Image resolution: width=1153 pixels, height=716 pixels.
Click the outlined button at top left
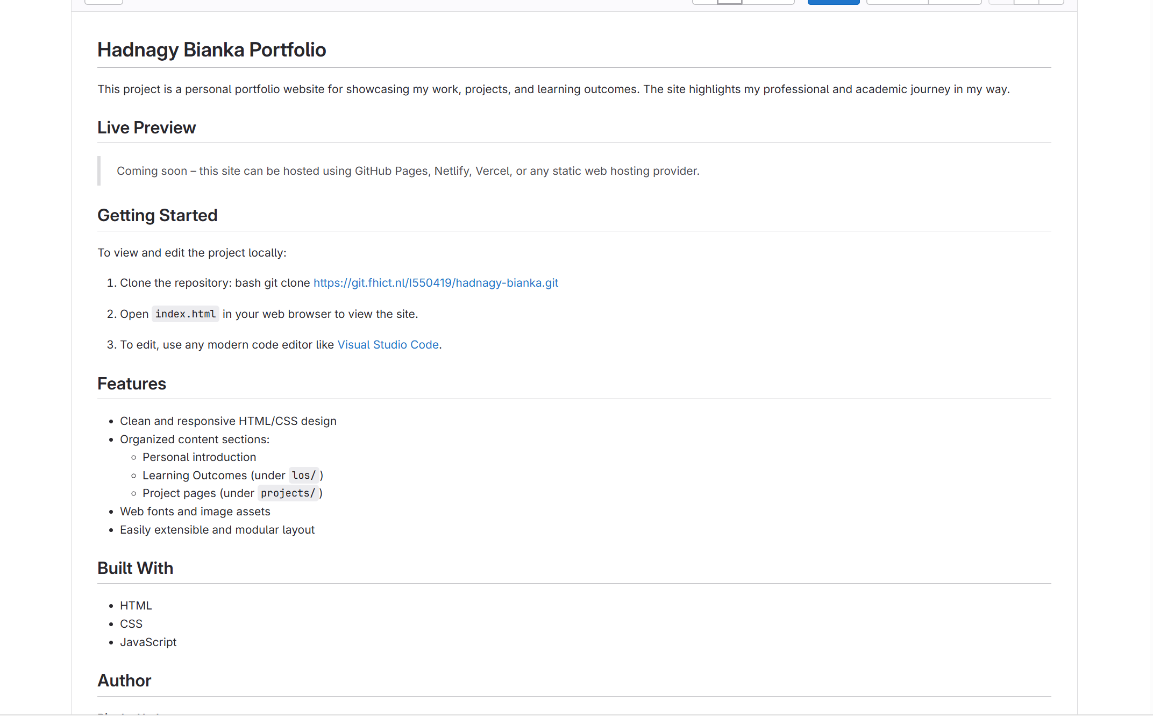[103, 2]
